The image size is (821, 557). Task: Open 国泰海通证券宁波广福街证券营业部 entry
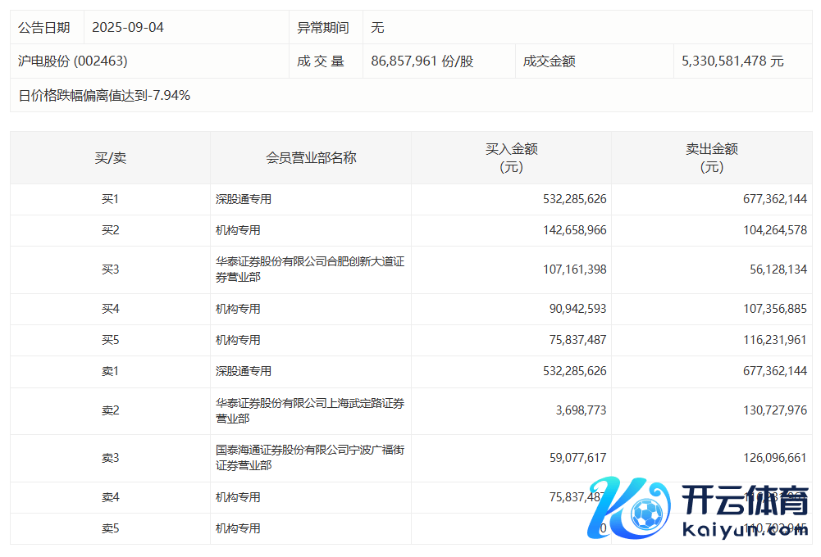click(309, 458)
